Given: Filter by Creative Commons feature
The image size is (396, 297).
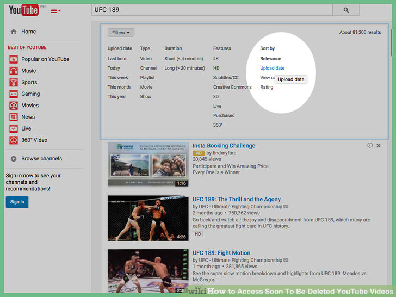Looking at the screenshot, I should 232,87.
